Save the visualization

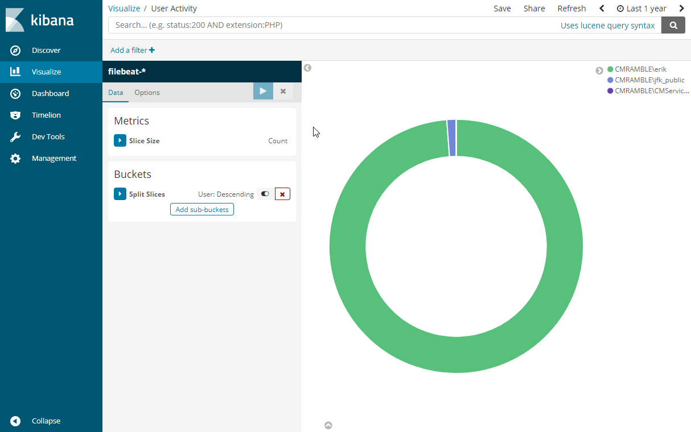[x=502, y=9]
